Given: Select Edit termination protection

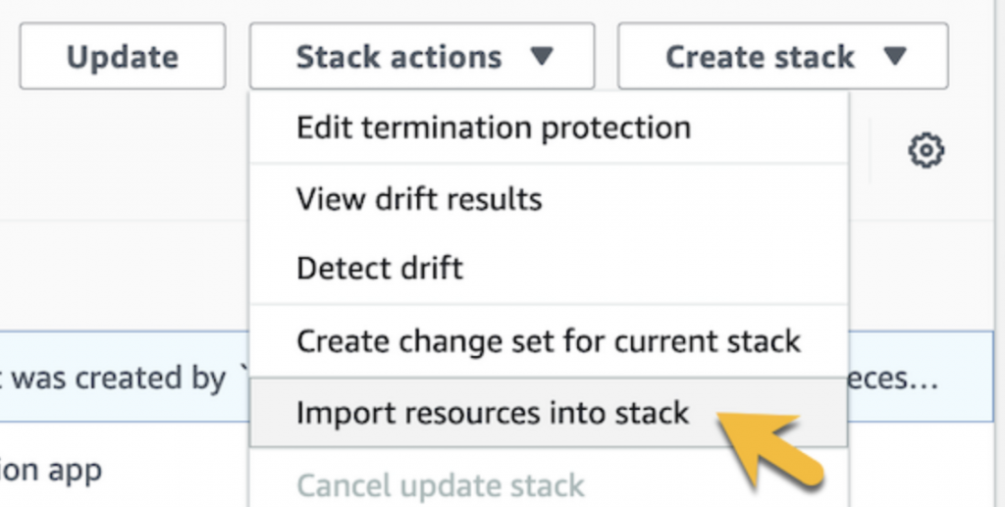Looking at the screenshot, I should coord(494,127).
